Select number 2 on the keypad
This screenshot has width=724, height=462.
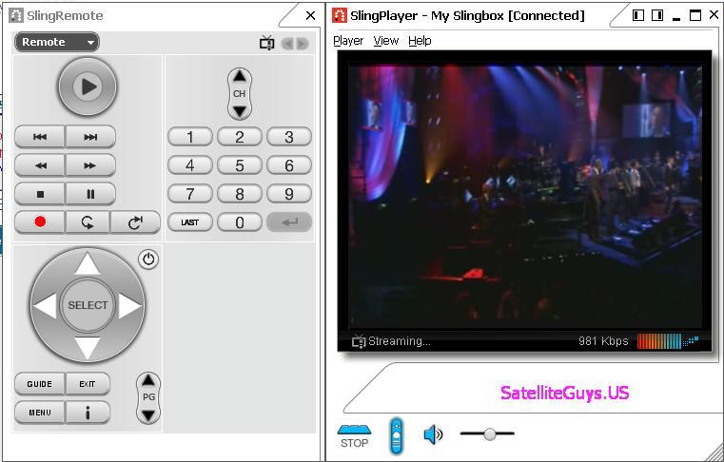tap(239, 137)
